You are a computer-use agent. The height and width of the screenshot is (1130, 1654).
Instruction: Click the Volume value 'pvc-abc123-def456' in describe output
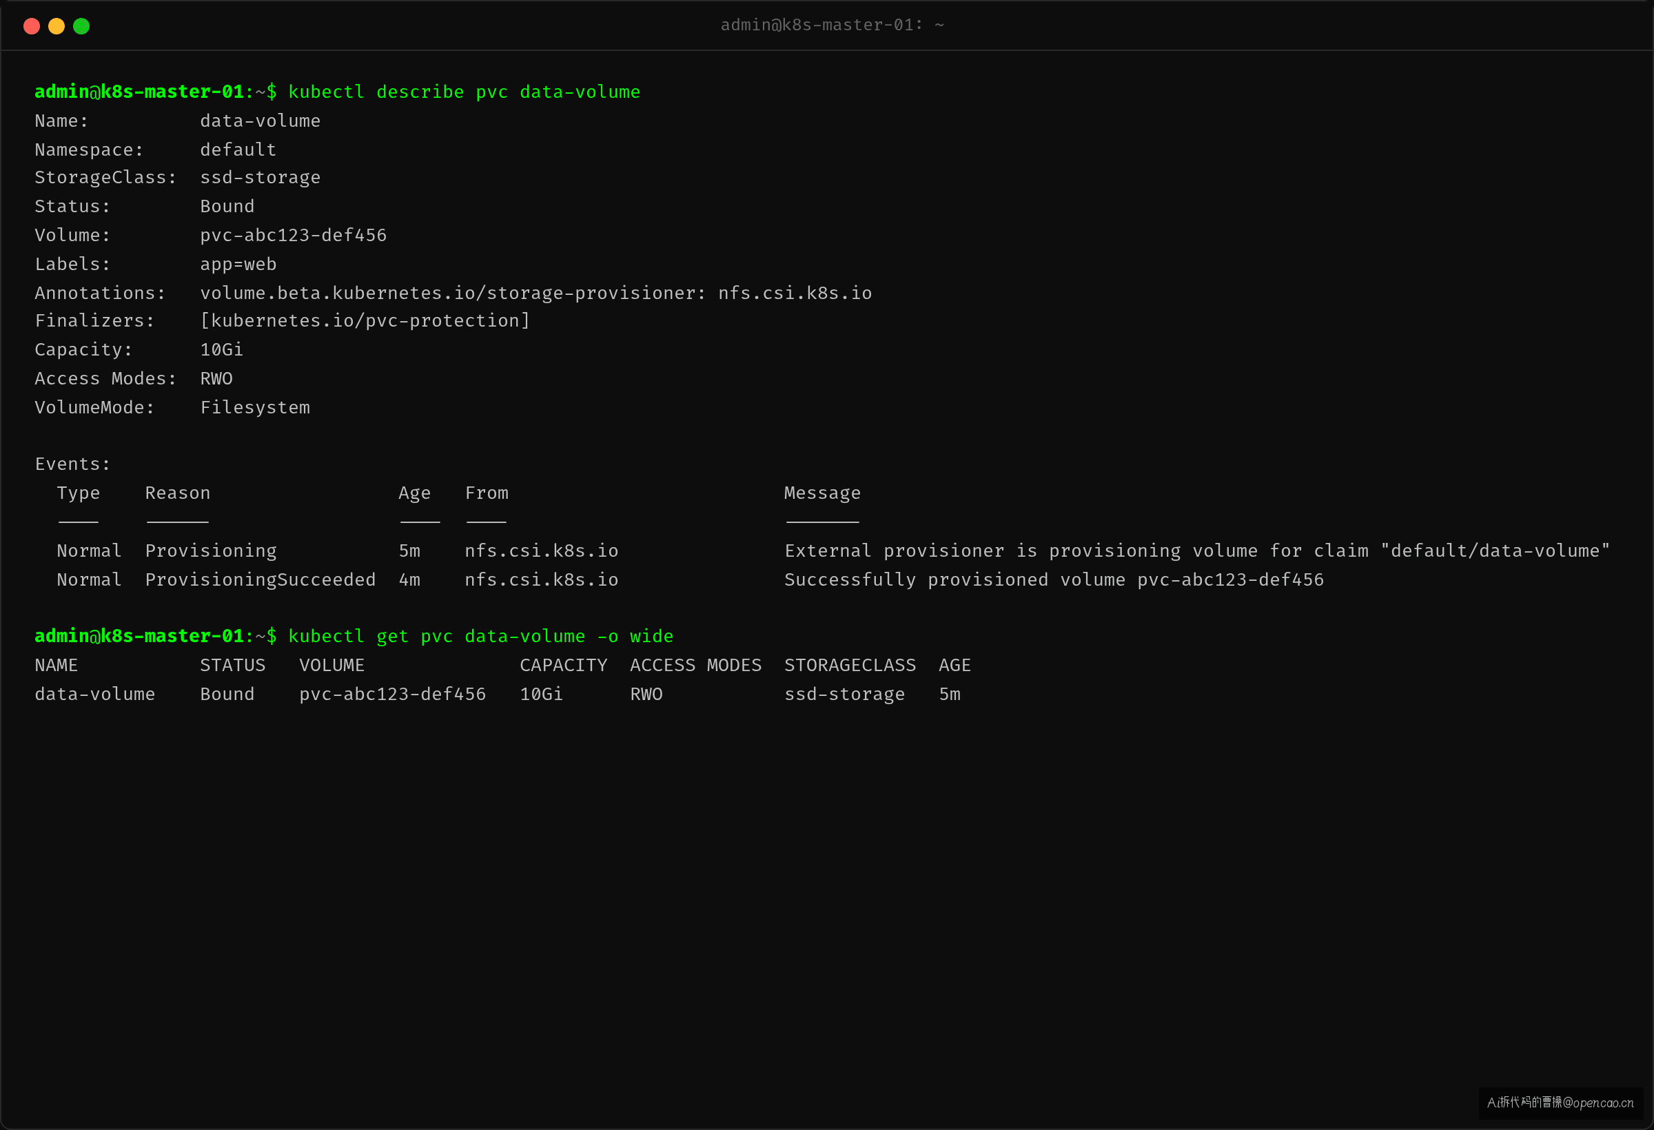click(x=293, y=235)
